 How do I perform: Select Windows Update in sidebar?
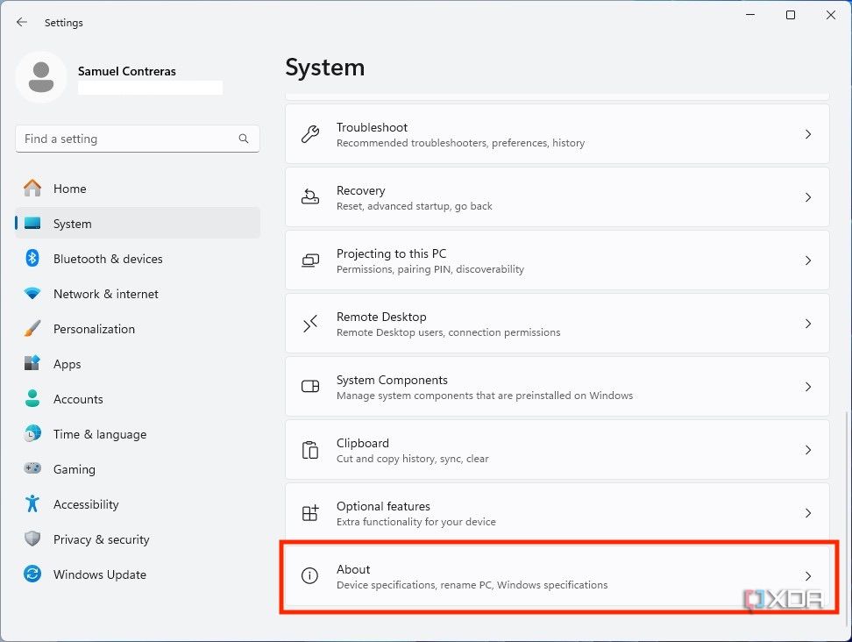(x=138, y=574)
